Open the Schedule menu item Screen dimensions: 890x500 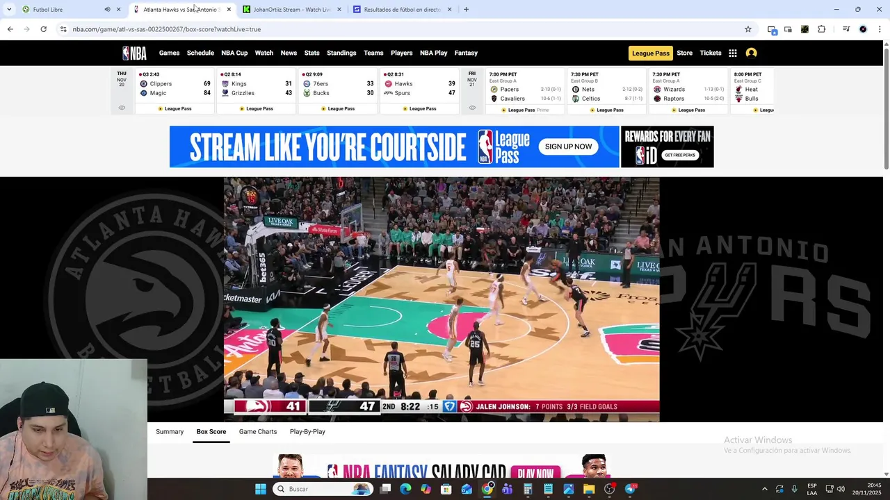click(x=200, y=53)
